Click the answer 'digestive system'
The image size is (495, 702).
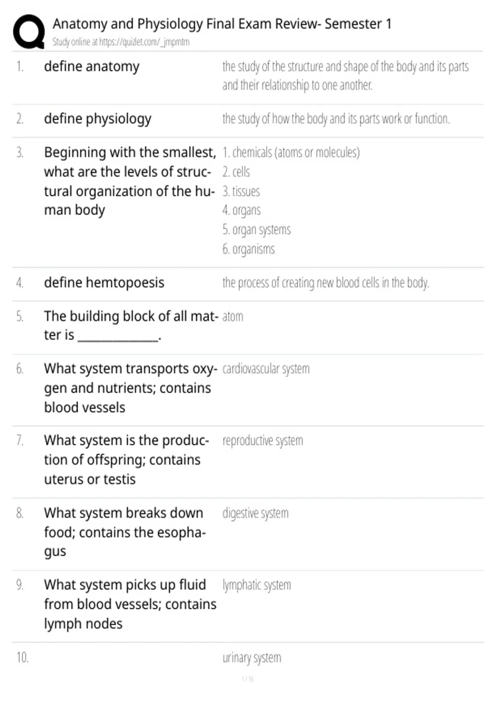pos(255,513)
